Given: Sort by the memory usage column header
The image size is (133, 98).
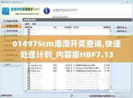Looking at the screenshot, I should (x=68, y=27).
